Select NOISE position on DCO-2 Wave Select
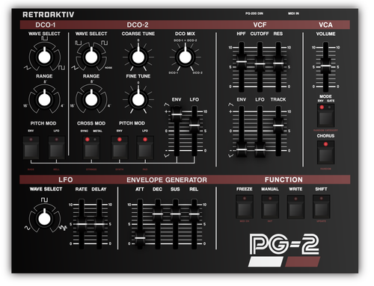Screen dimensions: 374x286 point(108,68)
